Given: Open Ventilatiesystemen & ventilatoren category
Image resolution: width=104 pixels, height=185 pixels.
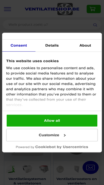Looking at the screenshot, I should coord(27,181).
